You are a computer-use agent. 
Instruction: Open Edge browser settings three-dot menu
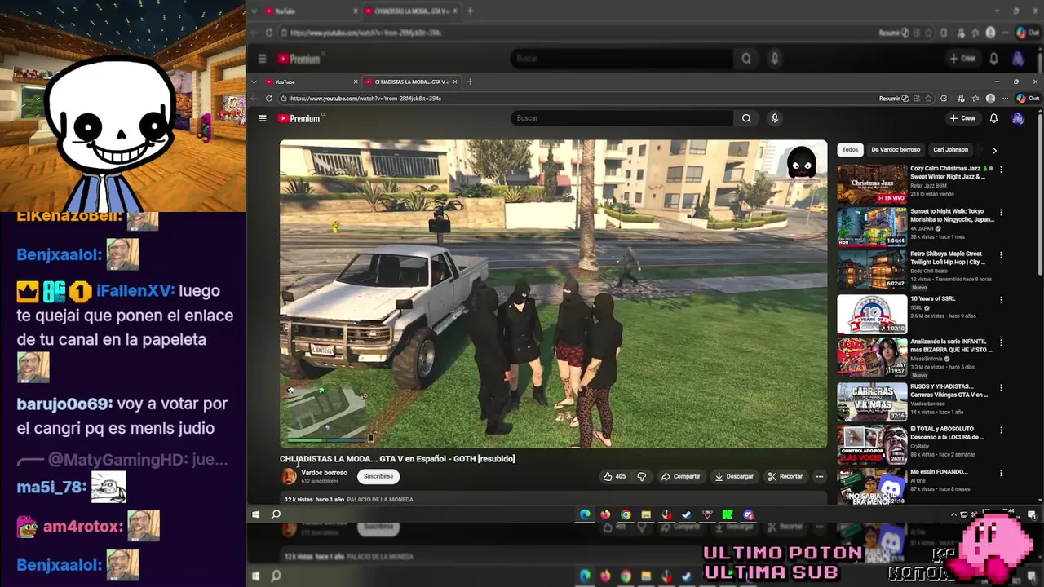1005,98
